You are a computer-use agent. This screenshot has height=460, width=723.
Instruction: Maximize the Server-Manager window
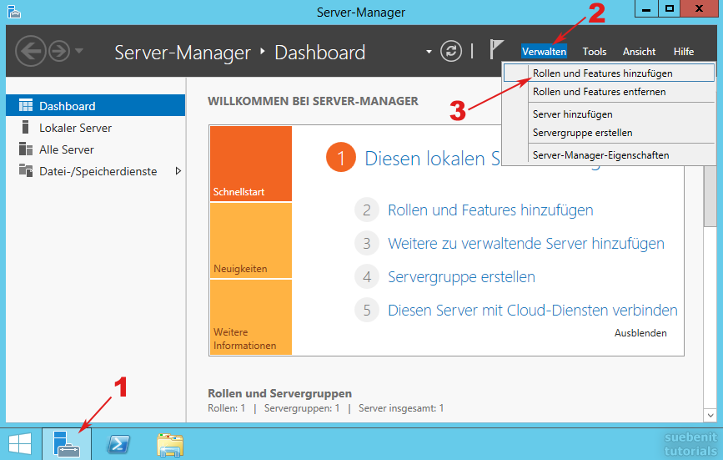click(x=669, y=9)
